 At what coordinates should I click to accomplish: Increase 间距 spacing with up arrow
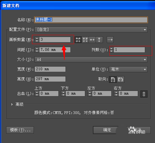(37, 48)
